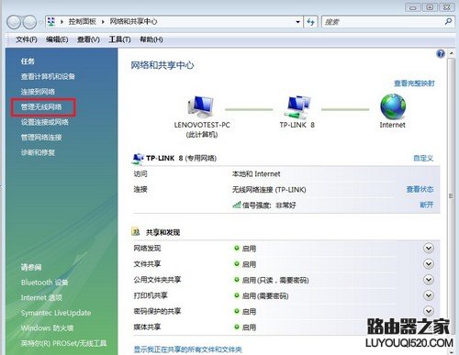
Task: Expand the 网络发现 settings chevron
Action: (x=429, y=248)
